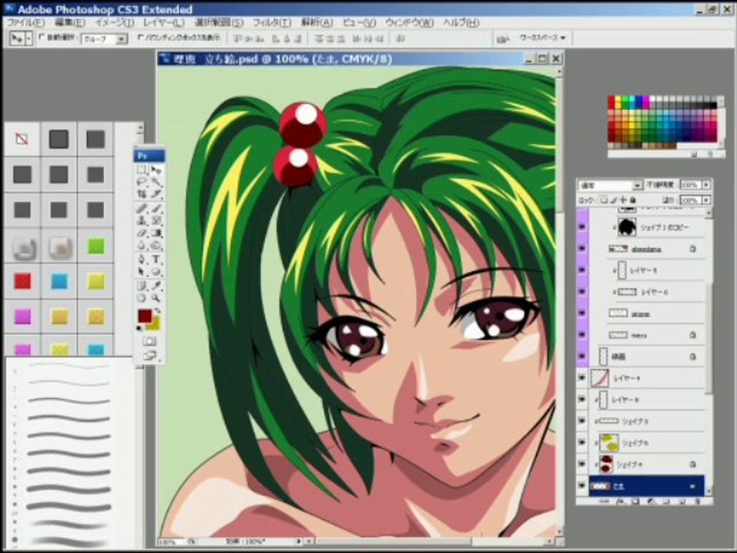Image resolution: width=737 pixels, height=553 pixels.
Task: Click the Go to Bridge icon
Action: (503, 38)
